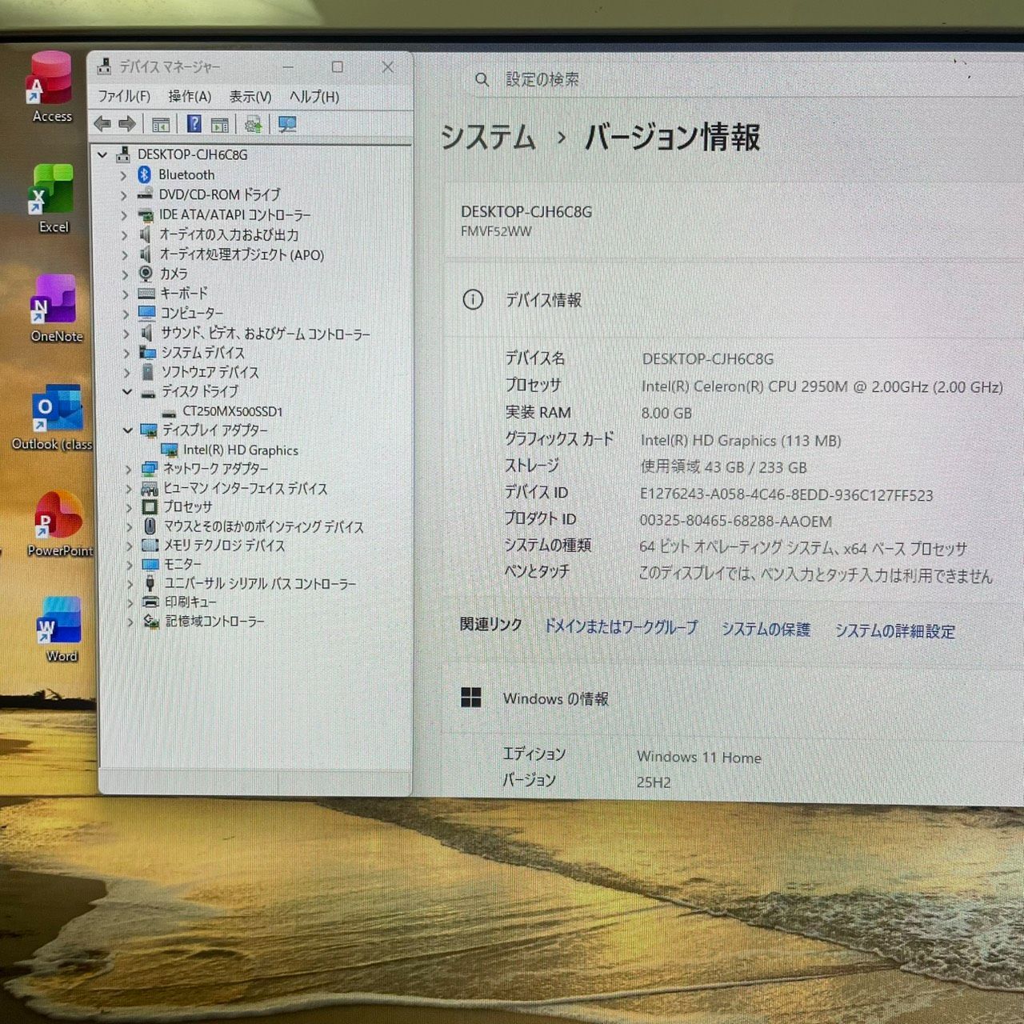Open the Excel desktop shortcut

(x=52, y=198)
